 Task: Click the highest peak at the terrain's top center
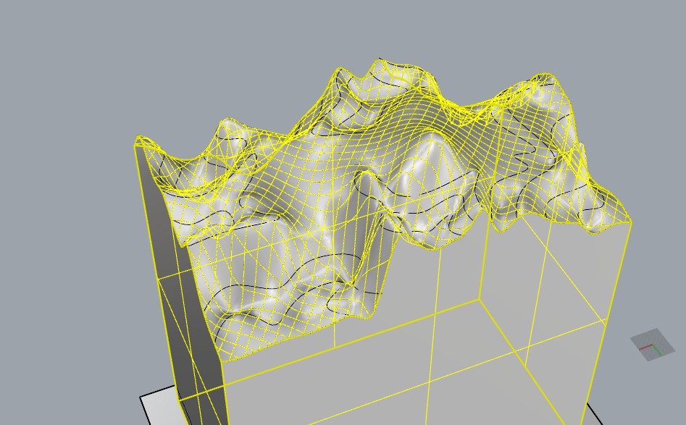pyautogui.click(x=382, y=65)
